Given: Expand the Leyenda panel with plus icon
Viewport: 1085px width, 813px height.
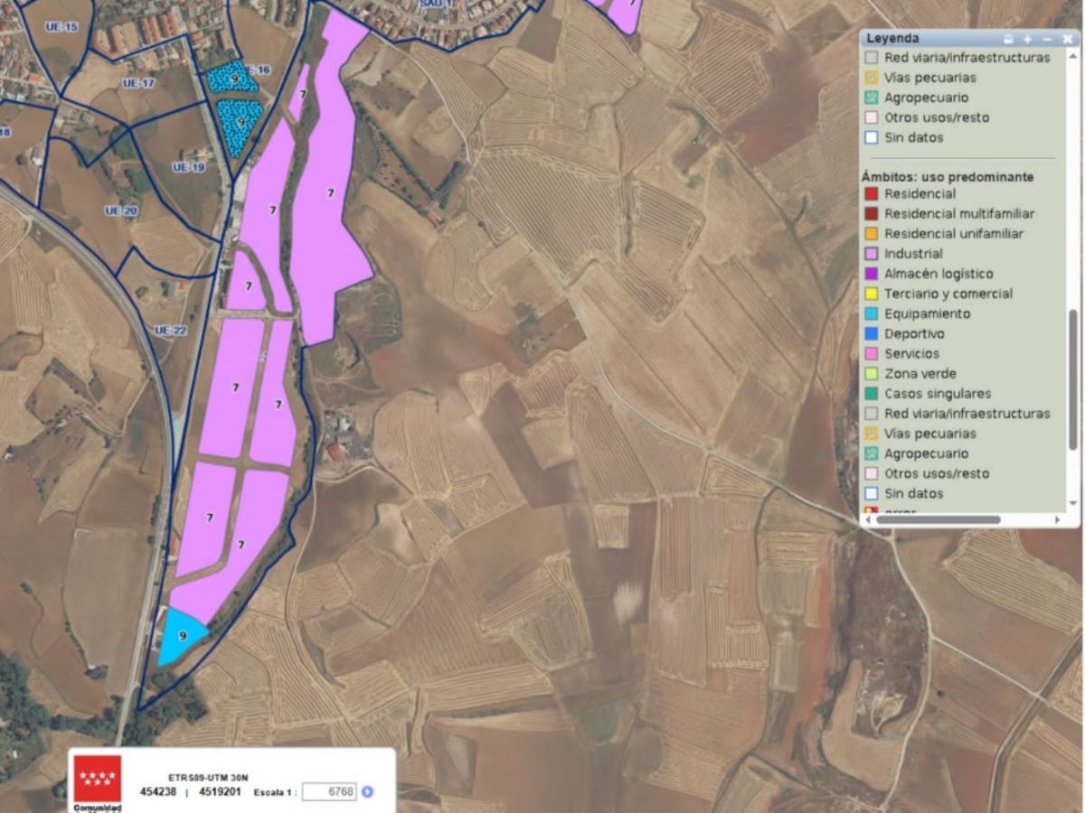Looking at the screenshot, I should (1028, 39).
